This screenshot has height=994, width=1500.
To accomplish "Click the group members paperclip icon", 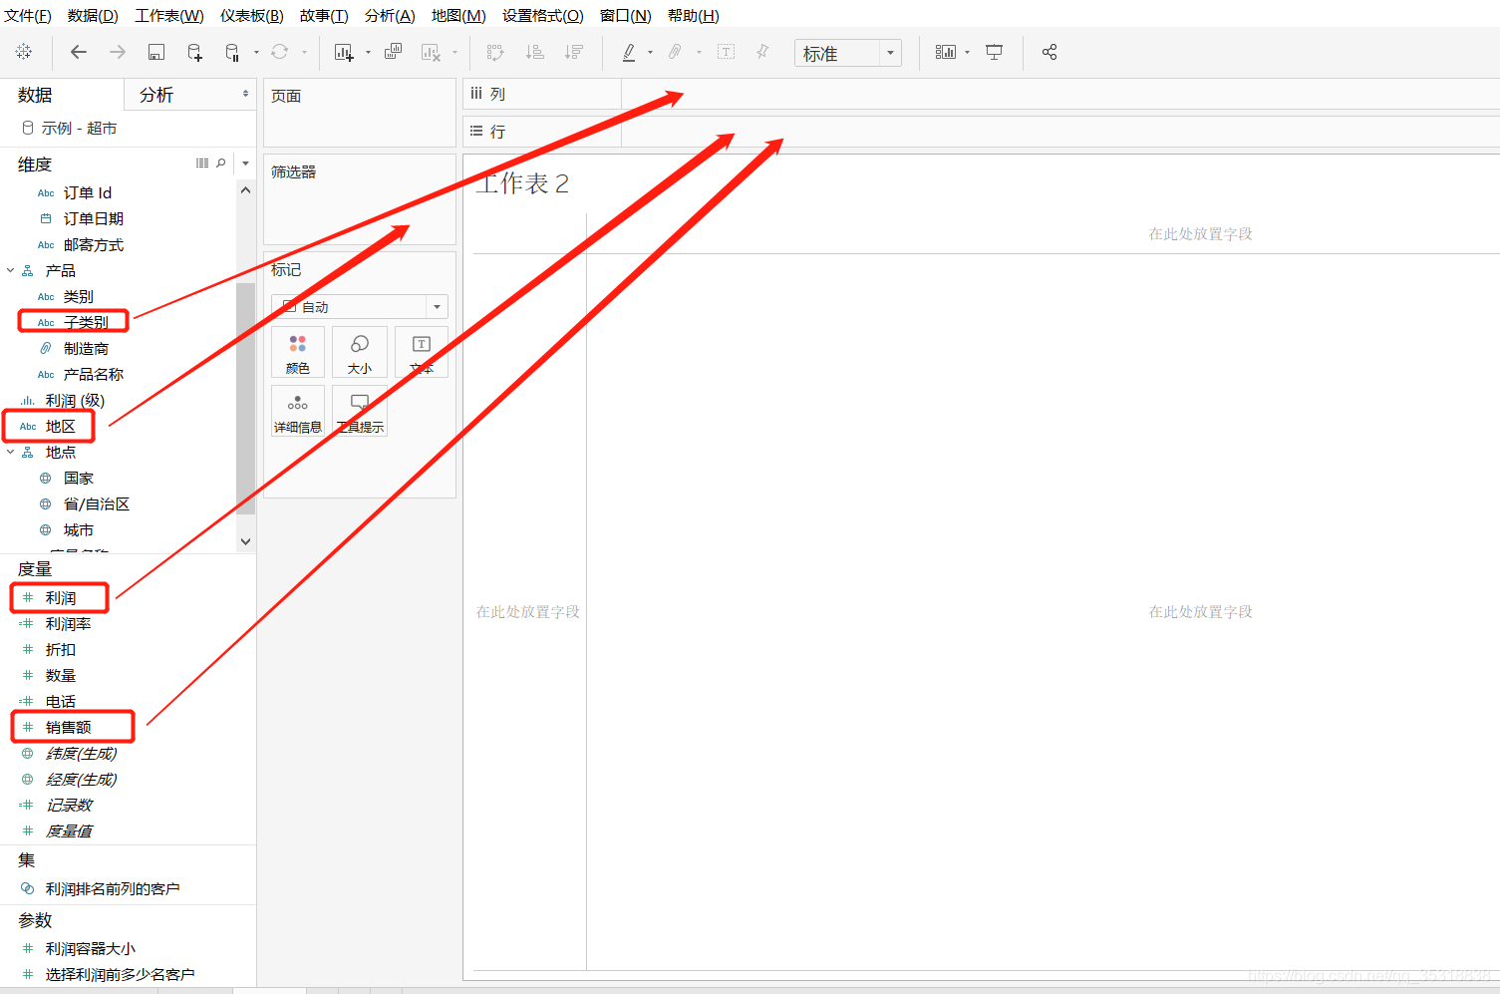I will tap(675, 52).
